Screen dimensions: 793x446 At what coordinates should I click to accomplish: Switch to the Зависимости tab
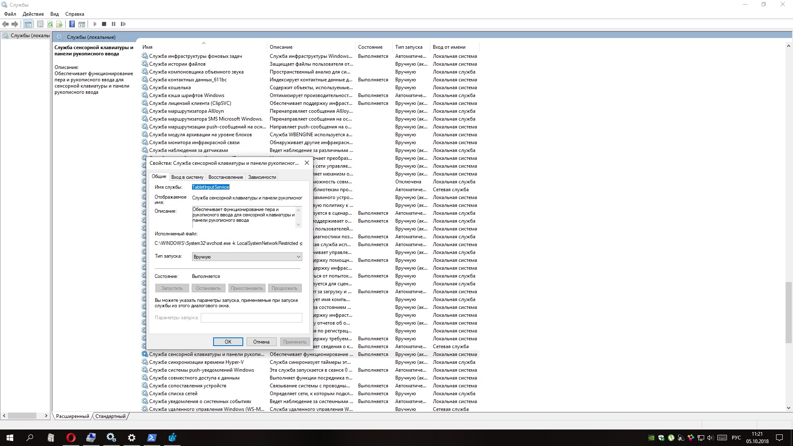click(x=262, y=177)
